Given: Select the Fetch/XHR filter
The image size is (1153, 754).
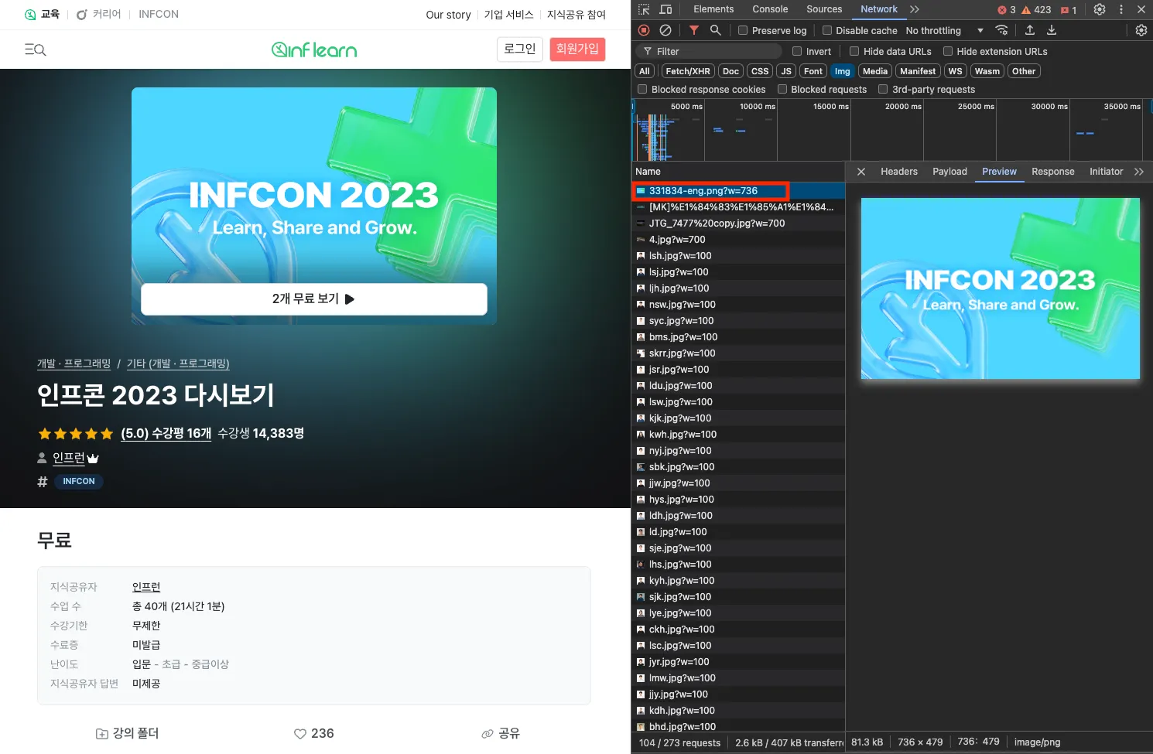Looking at the screenshot, I should (x=688, y=71).
